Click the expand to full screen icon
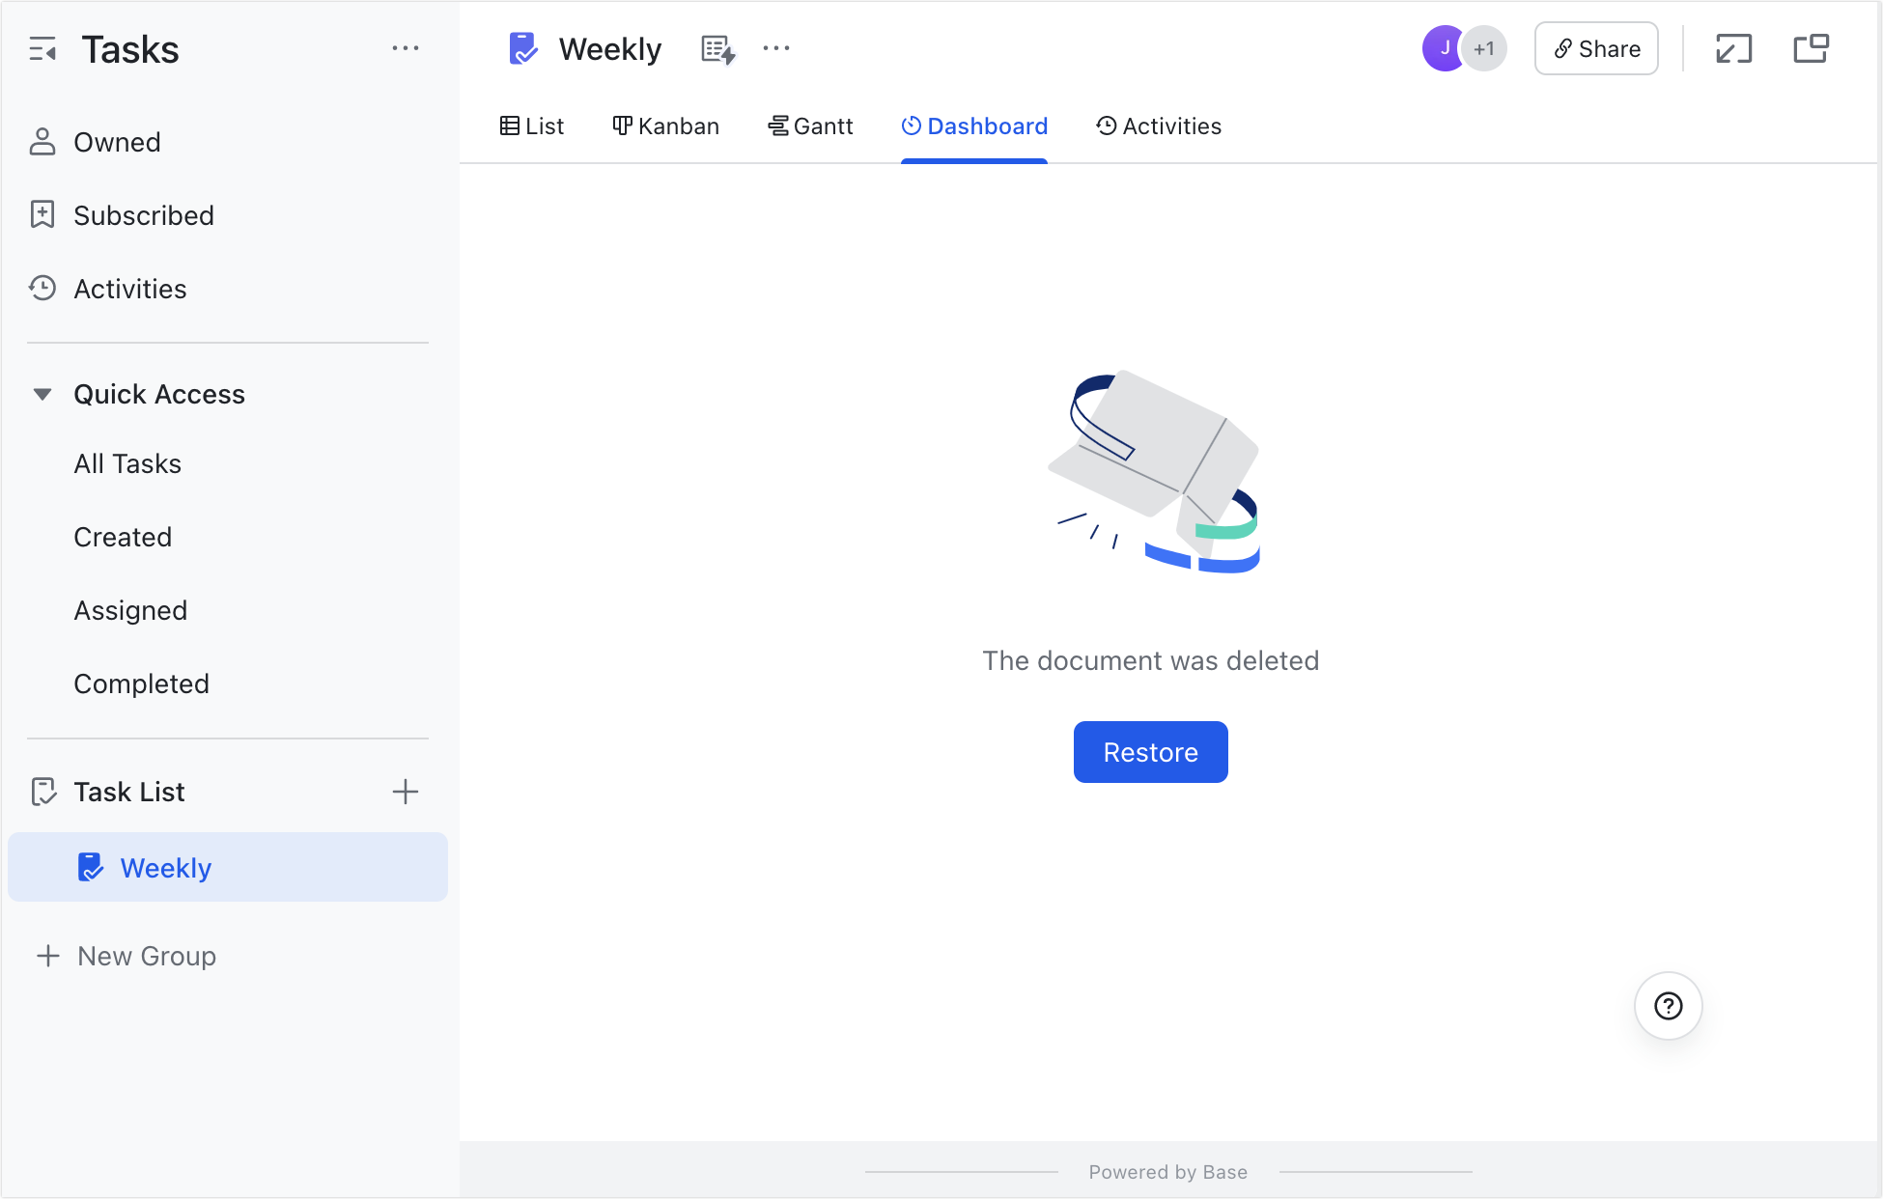Image resolution: width=1883 pixels, height=1199 pixels. (1732, 47)
